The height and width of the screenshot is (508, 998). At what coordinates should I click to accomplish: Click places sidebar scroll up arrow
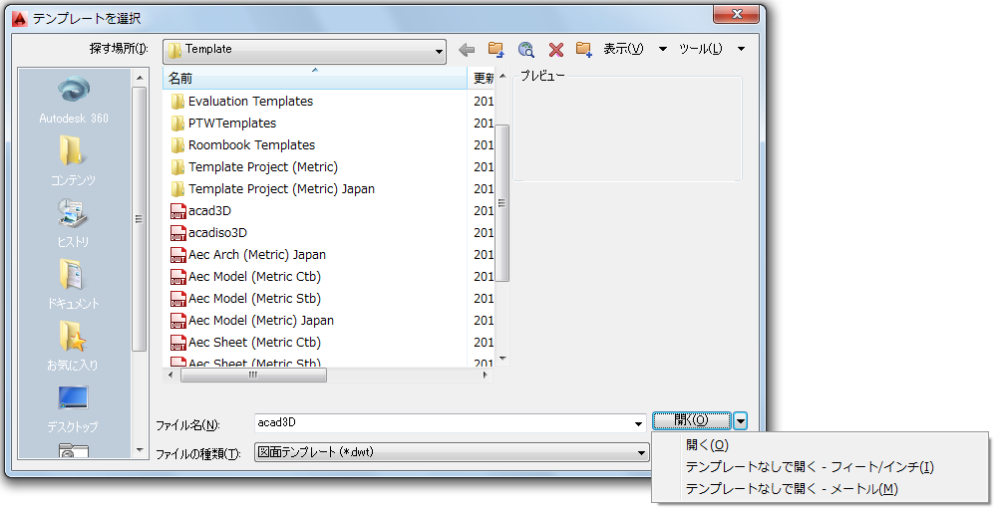click(x=140, y=78)
